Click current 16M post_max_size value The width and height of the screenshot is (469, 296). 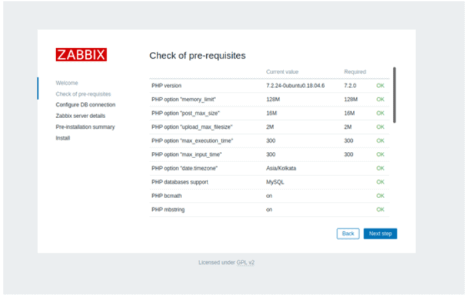272,113
